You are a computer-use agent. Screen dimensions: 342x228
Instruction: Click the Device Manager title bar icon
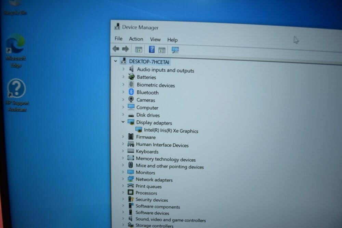117,27
